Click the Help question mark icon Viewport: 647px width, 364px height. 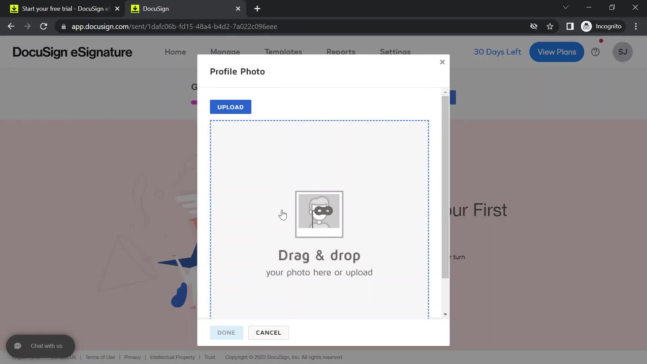[x=596, y=52]
